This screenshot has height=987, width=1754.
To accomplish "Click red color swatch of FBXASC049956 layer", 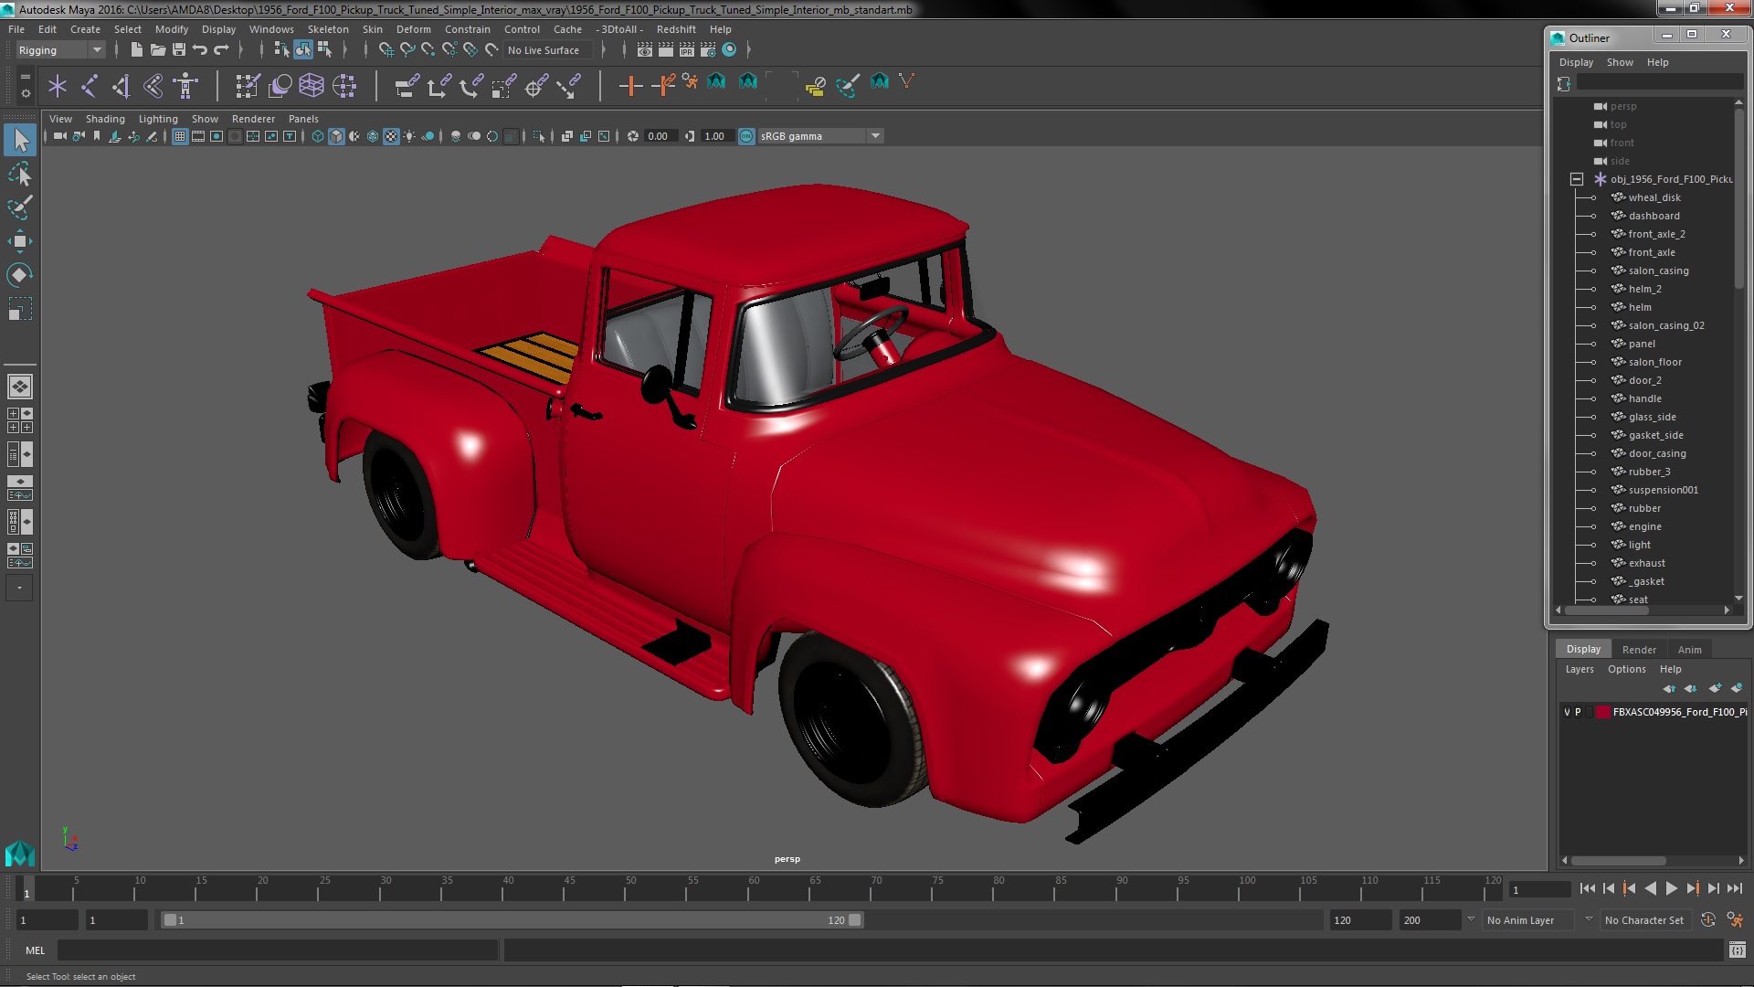I will pos(1602,712).
